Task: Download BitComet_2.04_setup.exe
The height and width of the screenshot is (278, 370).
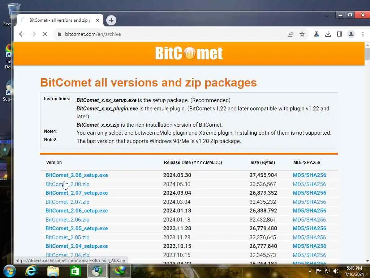Action: [x=77, y=246]
